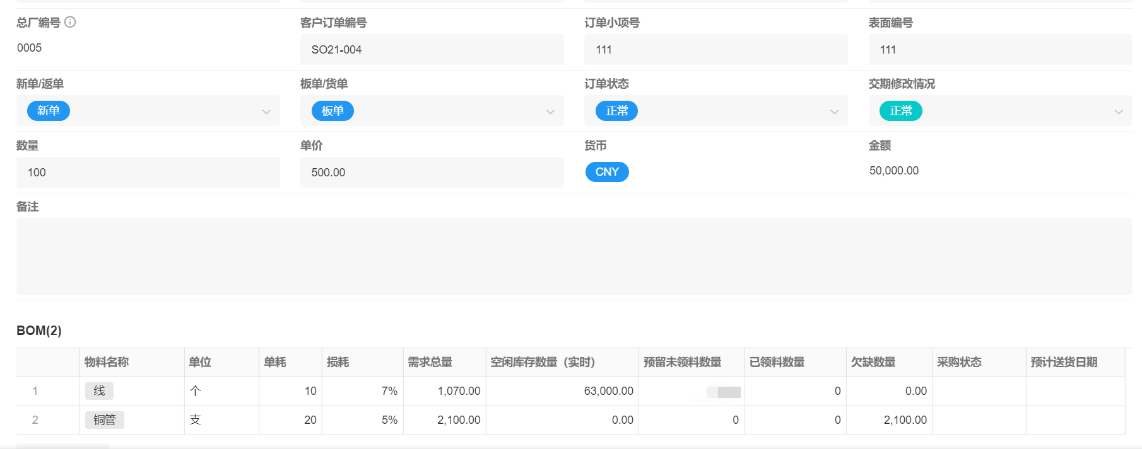Click the CNY currency tag

607,172
